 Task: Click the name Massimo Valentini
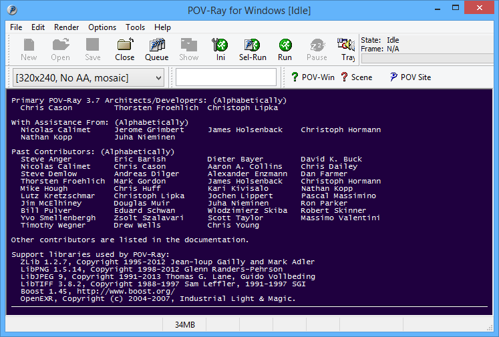coord(340,218)
